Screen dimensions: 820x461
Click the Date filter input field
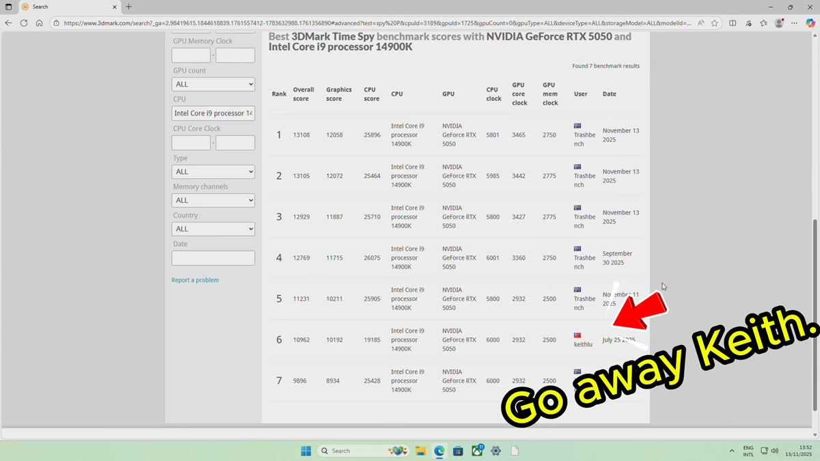pos(213,258)
